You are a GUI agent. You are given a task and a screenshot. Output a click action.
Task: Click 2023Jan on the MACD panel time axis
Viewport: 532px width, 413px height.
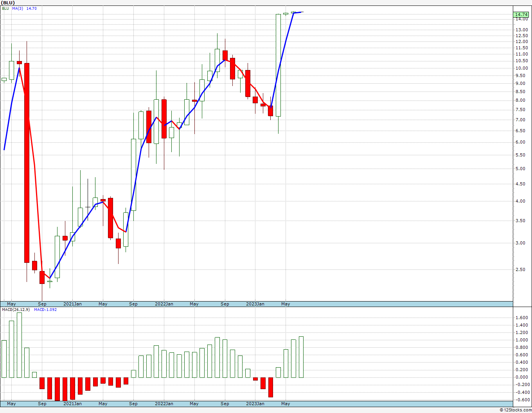click(255, 404)
